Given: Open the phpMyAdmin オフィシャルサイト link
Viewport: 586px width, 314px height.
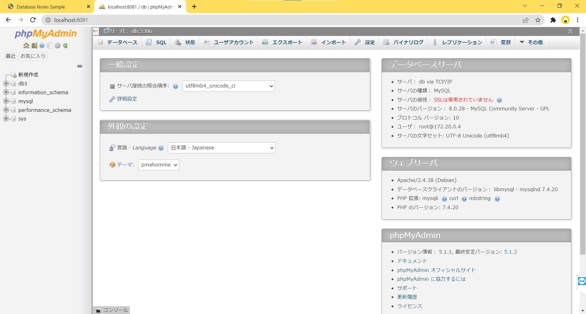Looking at the screenshot, I should click(x=436, y=270).
